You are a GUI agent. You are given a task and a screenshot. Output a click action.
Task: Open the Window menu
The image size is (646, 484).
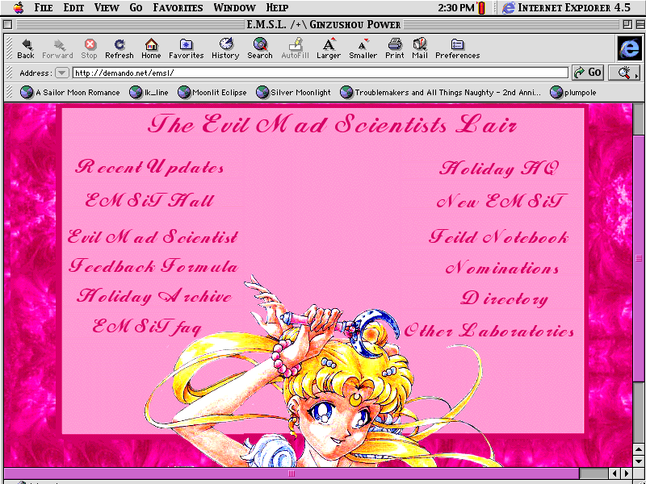[x=234, y=7]
